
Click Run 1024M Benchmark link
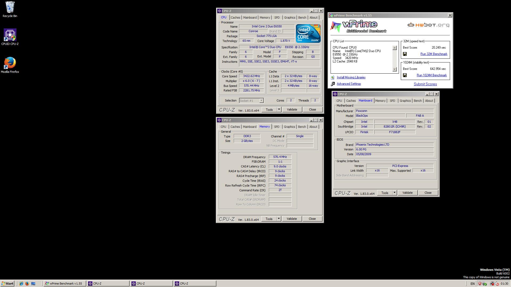[x=431, y=75]
